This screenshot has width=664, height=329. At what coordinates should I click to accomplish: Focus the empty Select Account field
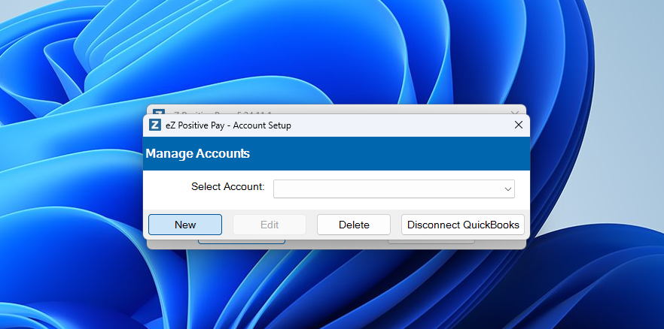pyautogui.click(x=388, y=189)
